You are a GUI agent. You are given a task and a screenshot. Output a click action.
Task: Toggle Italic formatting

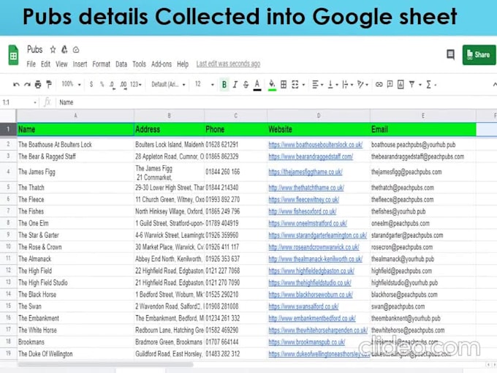[235, 84]
